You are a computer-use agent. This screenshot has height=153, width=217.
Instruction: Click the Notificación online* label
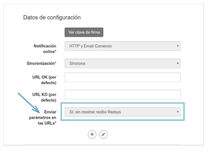(45, 49)
